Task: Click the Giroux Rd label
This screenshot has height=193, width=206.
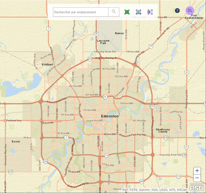Action: tap(46, 56)
